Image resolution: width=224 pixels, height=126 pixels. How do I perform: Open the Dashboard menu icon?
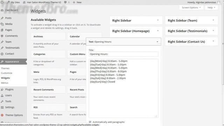coord(2,10)
